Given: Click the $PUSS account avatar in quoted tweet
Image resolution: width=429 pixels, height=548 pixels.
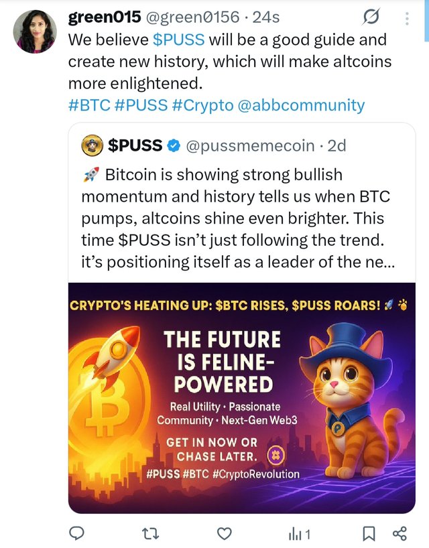Looking at the screenshot, I should (x=91, y=144).
